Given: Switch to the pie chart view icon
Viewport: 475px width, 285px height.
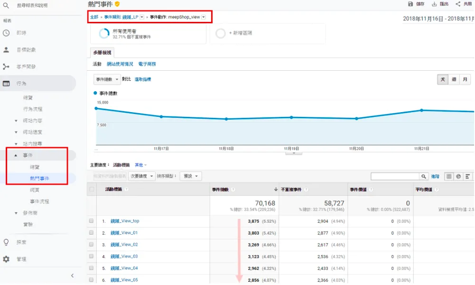Looking at the screenshot, I should click(458, 176).
